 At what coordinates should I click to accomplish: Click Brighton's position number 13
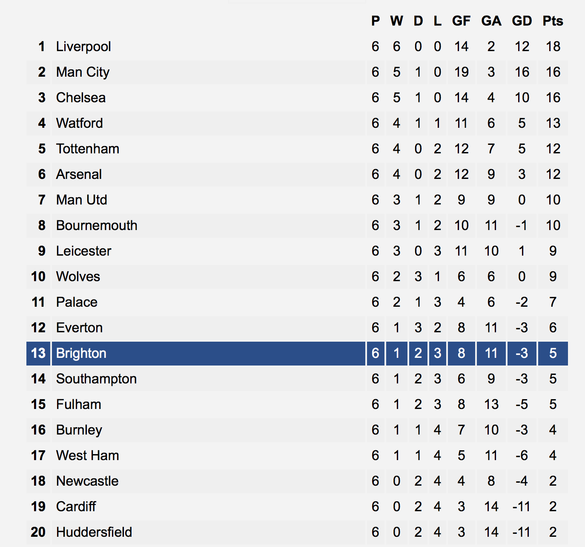(x=38, y=353)
